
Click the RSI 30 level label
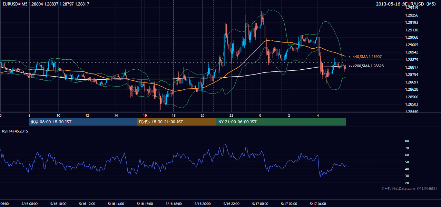[407, 176]
